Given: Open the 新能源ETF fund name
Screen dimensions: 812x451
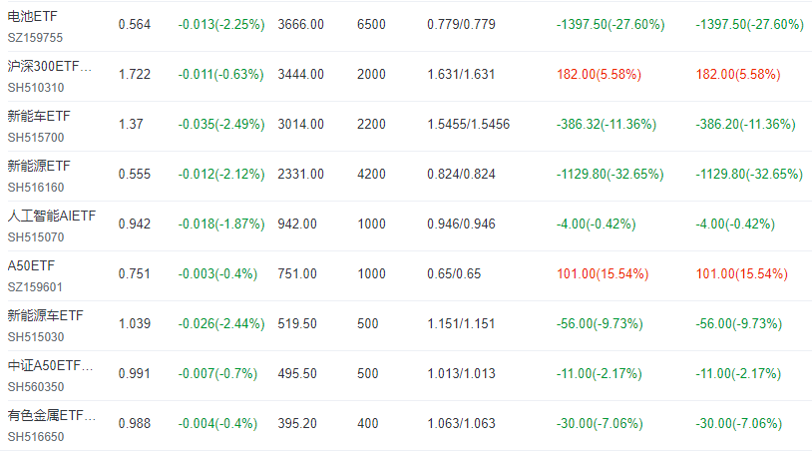Looking at the screenshot, I should pyautogui.click(x=38, y=166).
